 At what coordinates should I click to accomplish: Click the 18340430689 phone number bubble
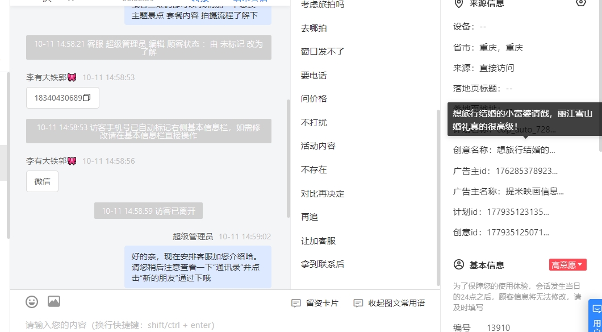(62, 98)
